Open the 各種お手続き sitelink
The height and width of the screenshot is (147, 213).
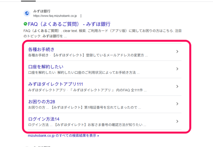(x=41, y=50)
